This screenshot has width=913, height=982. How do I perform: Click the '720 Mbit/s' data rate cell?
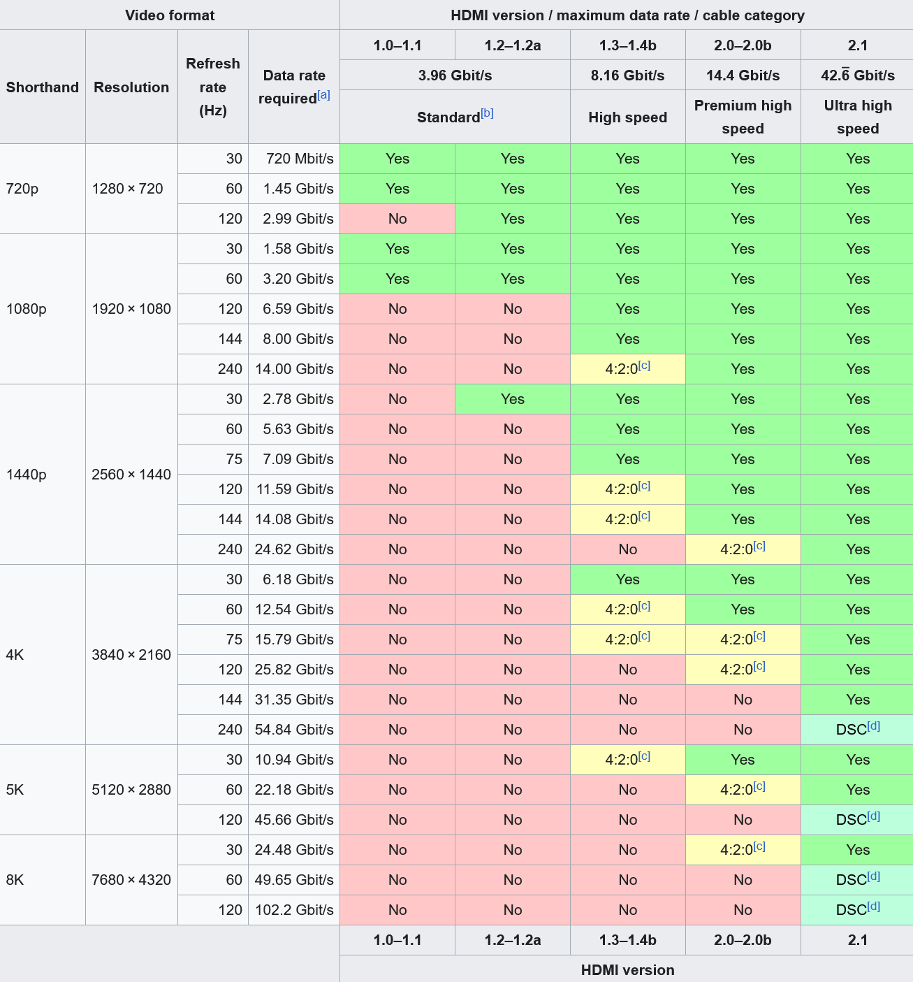tap(294, 159)
